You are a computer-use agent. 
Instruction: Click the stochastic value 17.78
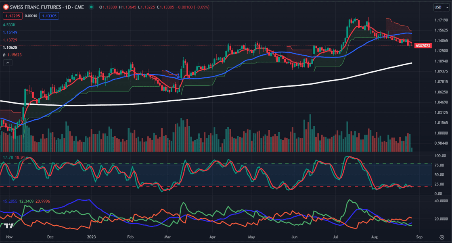click(x=8, y=157)
